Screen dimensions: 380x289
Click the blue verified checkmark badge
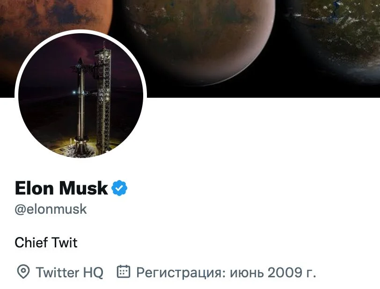point(119,188)
